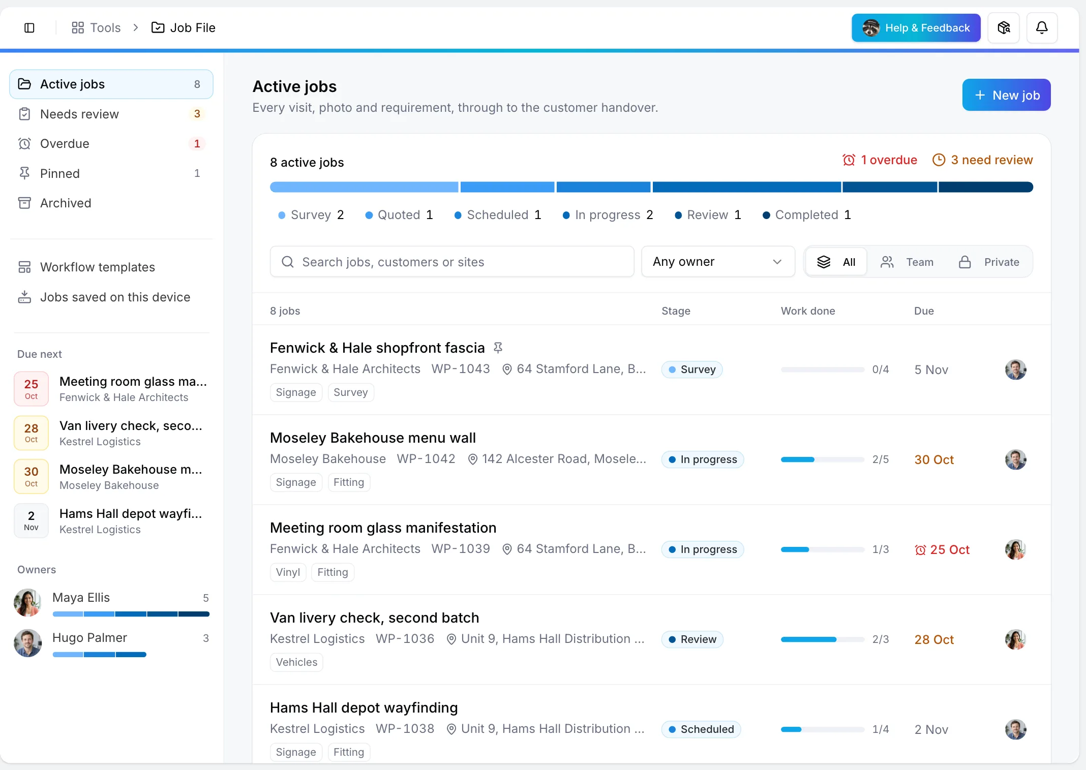The height and width of the screenshot is (770, 1086).
Task: Click owner avatar on Meeting room glass manifestation row
Action: tap(1015, 549)
